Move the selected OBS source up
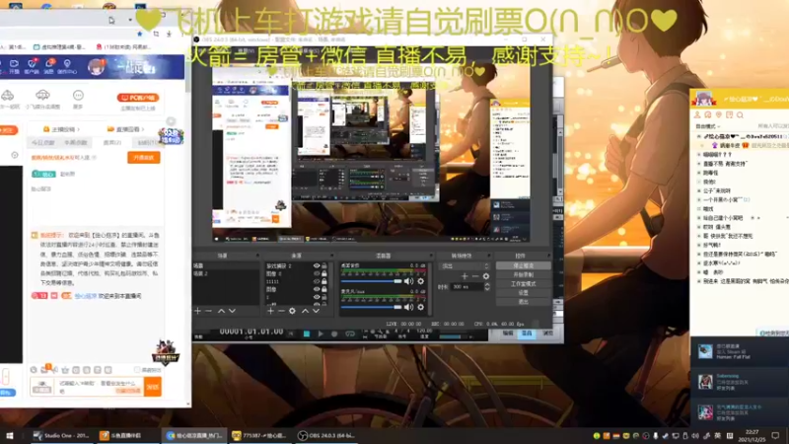 305,311
